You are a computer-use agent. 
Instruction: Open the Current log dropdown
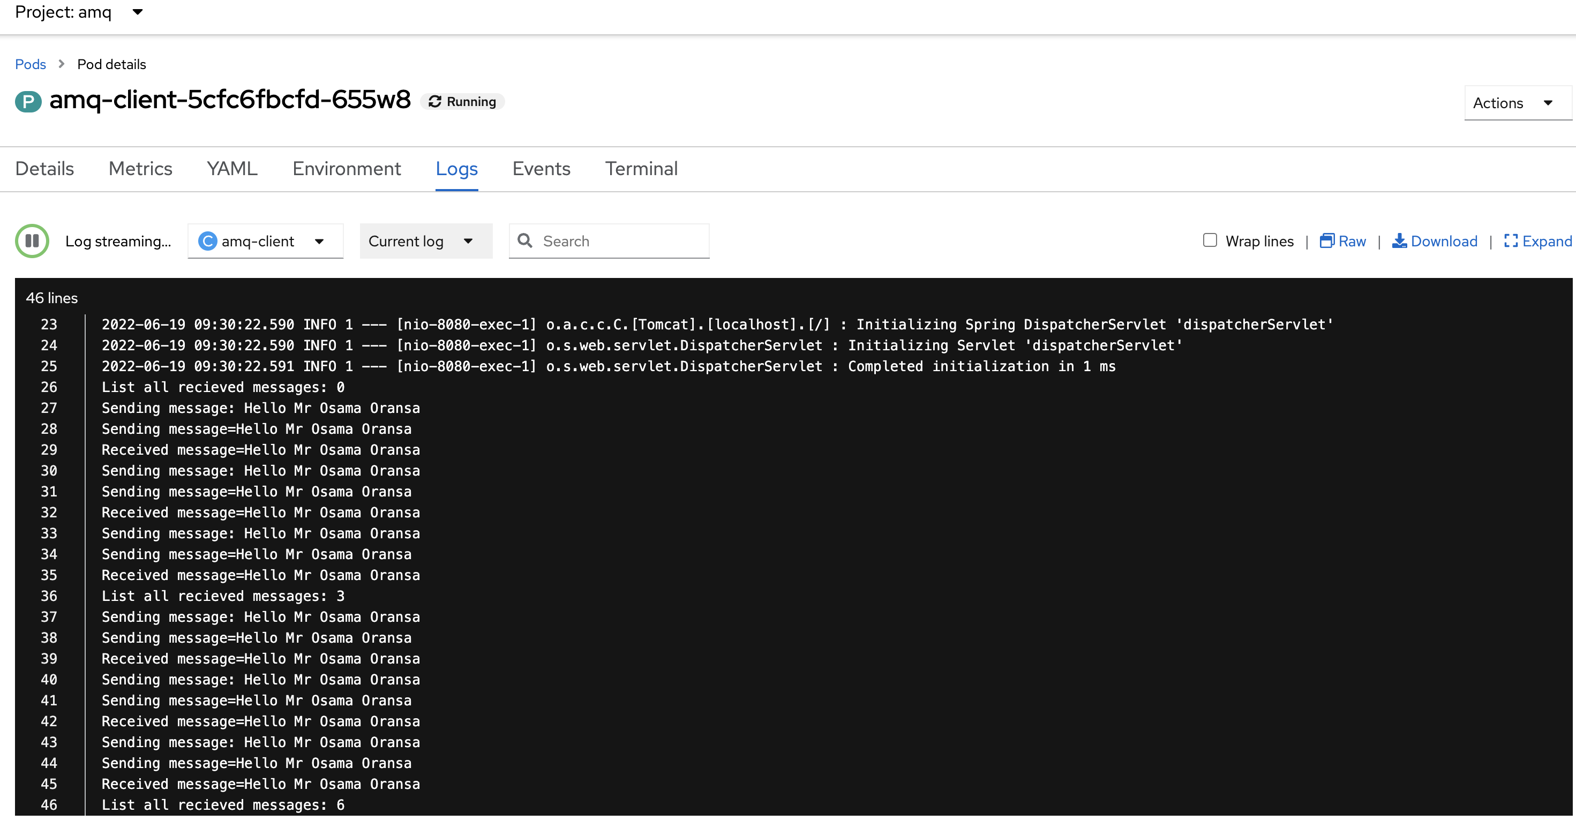(x=426, y=241)
